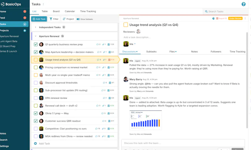Click comment count on Q1 quarterly business review prep
The height and width of the screenshot is (150, 251).
(x=98, y=44)
